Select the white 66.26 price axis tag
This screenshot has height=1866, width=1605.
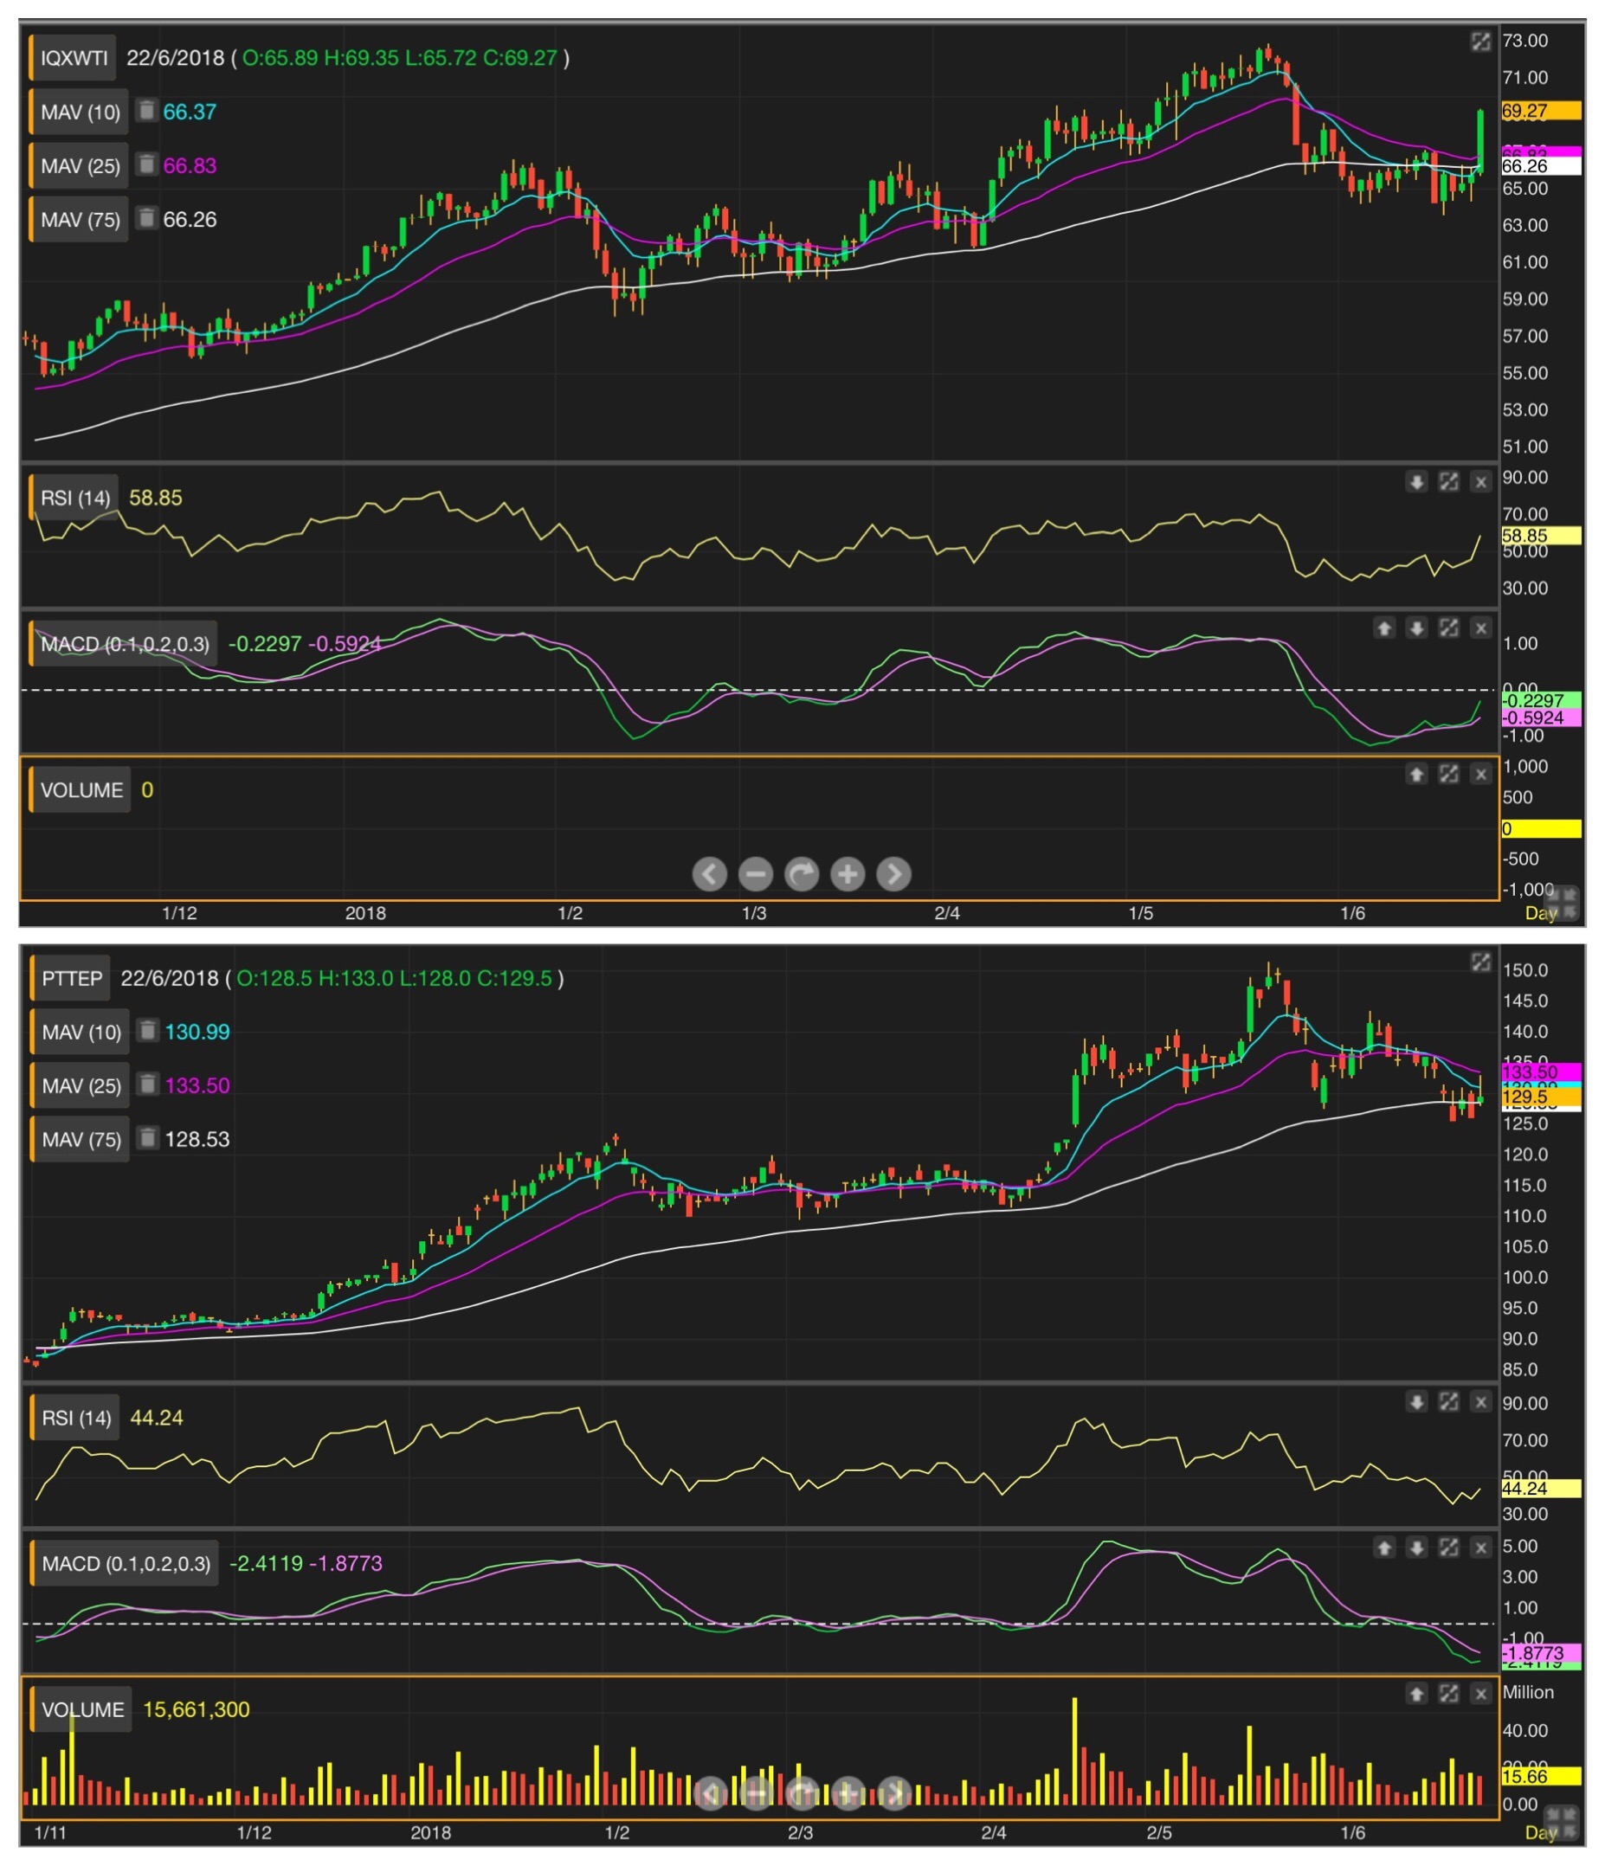1541,165
